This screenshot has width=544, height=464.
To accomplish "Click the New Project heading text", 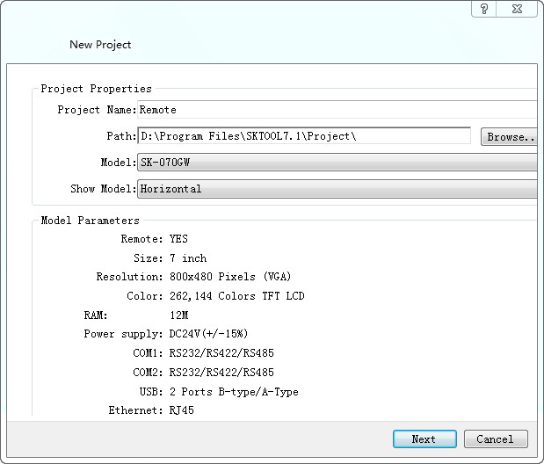I will 100,45.
